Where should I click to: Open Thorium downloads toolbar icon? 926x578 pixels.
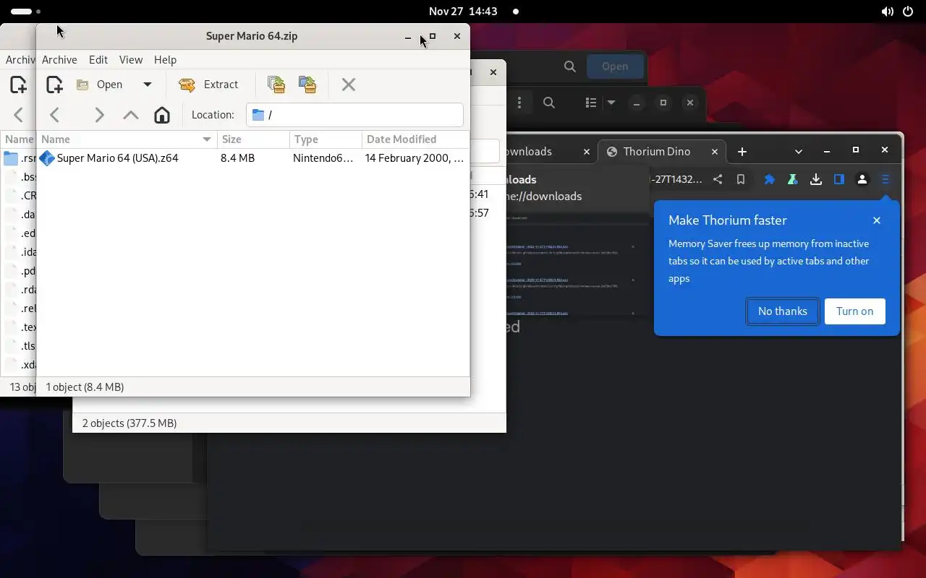click(x=816, y=180)
